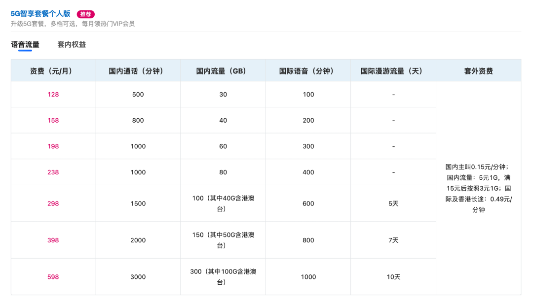Select the 158 yuan monthly plan
Screen dimensions: 533x301
pyautogui.click(x=52, y=120)
